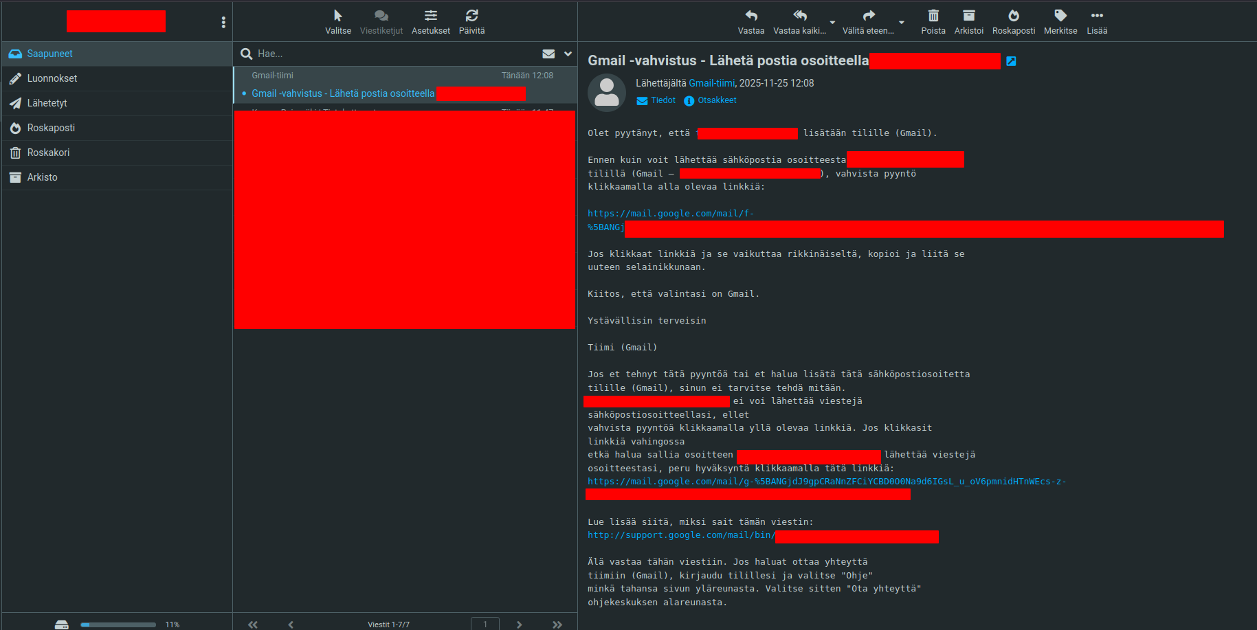Expand the Vastaa kaikki dropdown arrow
Screen dimensions: 1257x630
[832, 23]
